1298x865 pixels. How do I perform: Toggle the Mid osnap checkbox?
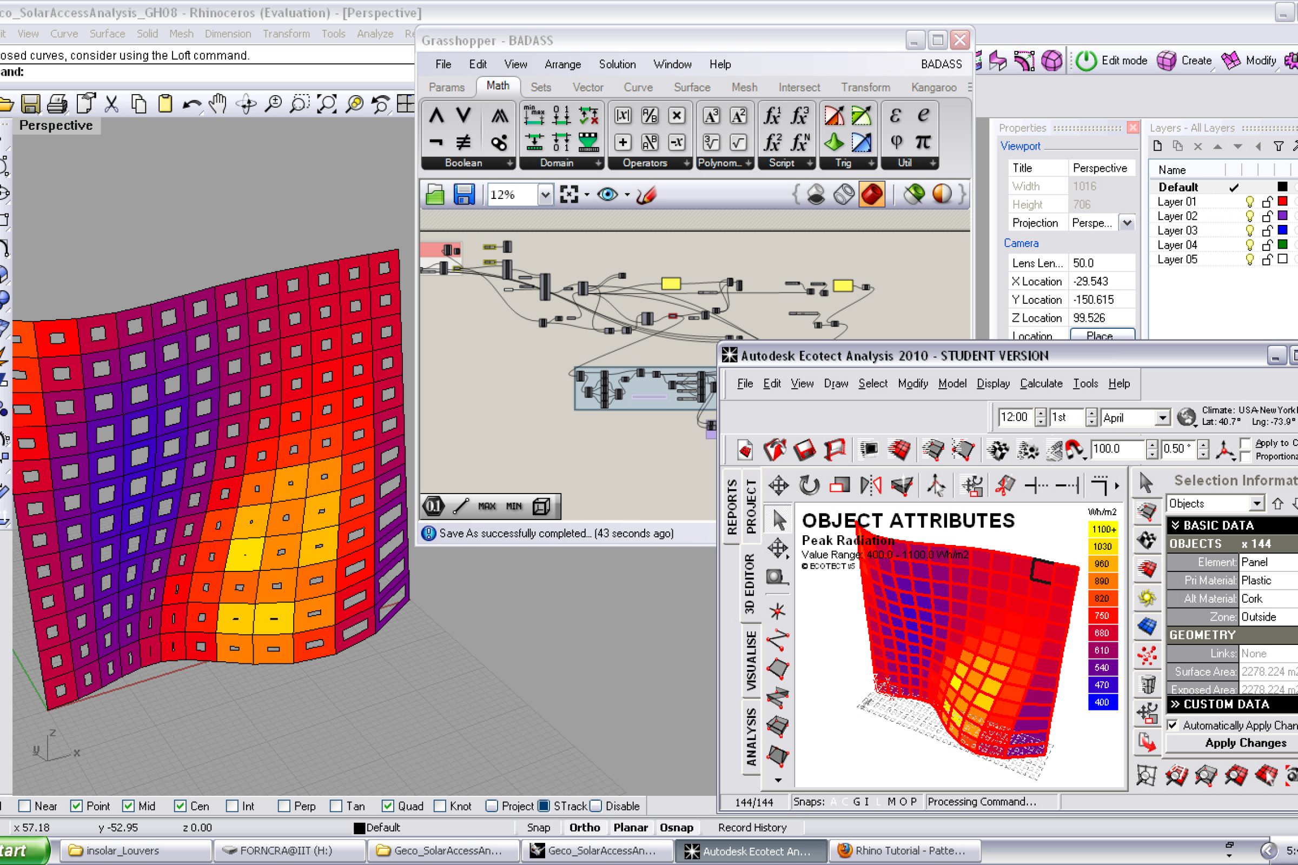128,806
